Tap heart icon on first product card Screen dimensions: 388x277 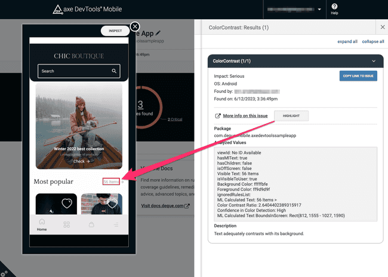tap(67, 204)
